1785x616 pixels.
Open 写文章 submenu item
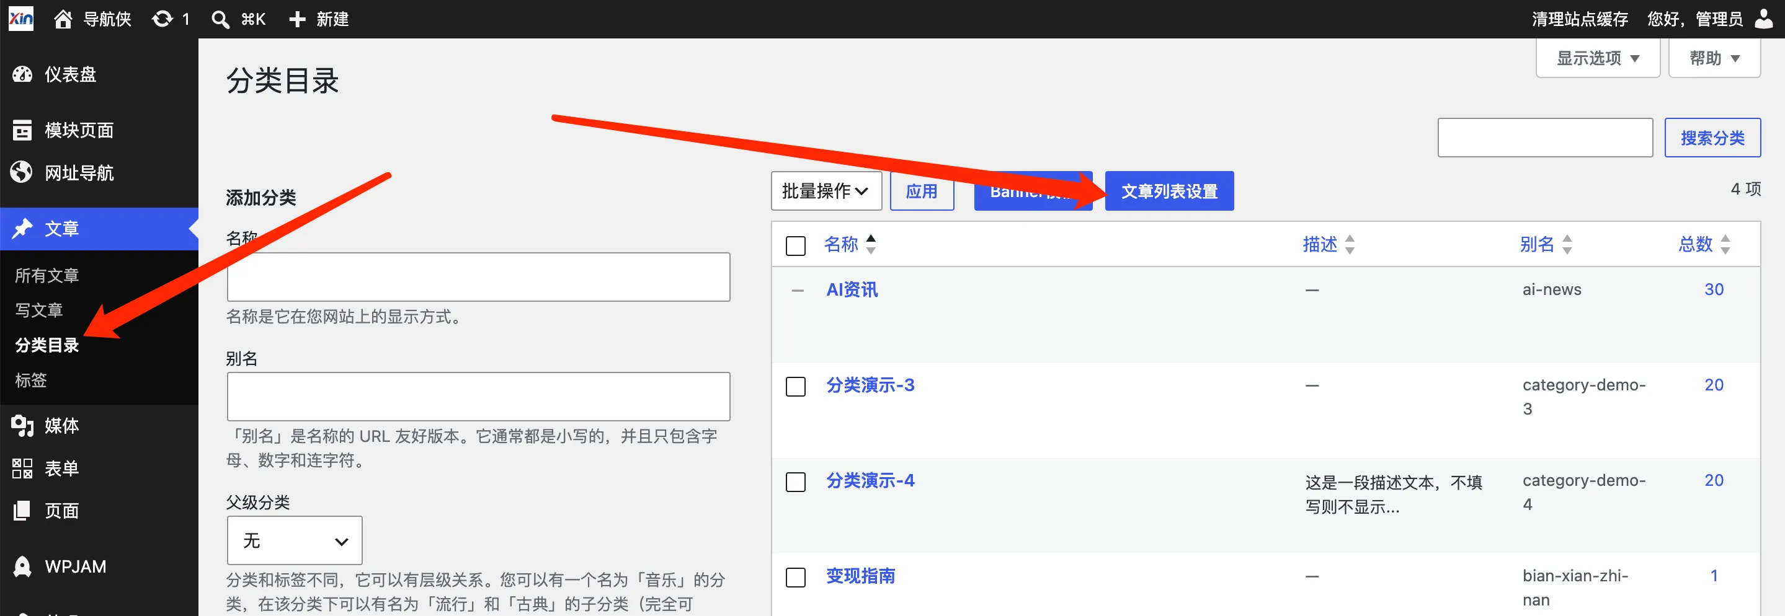tap(39, 310)
